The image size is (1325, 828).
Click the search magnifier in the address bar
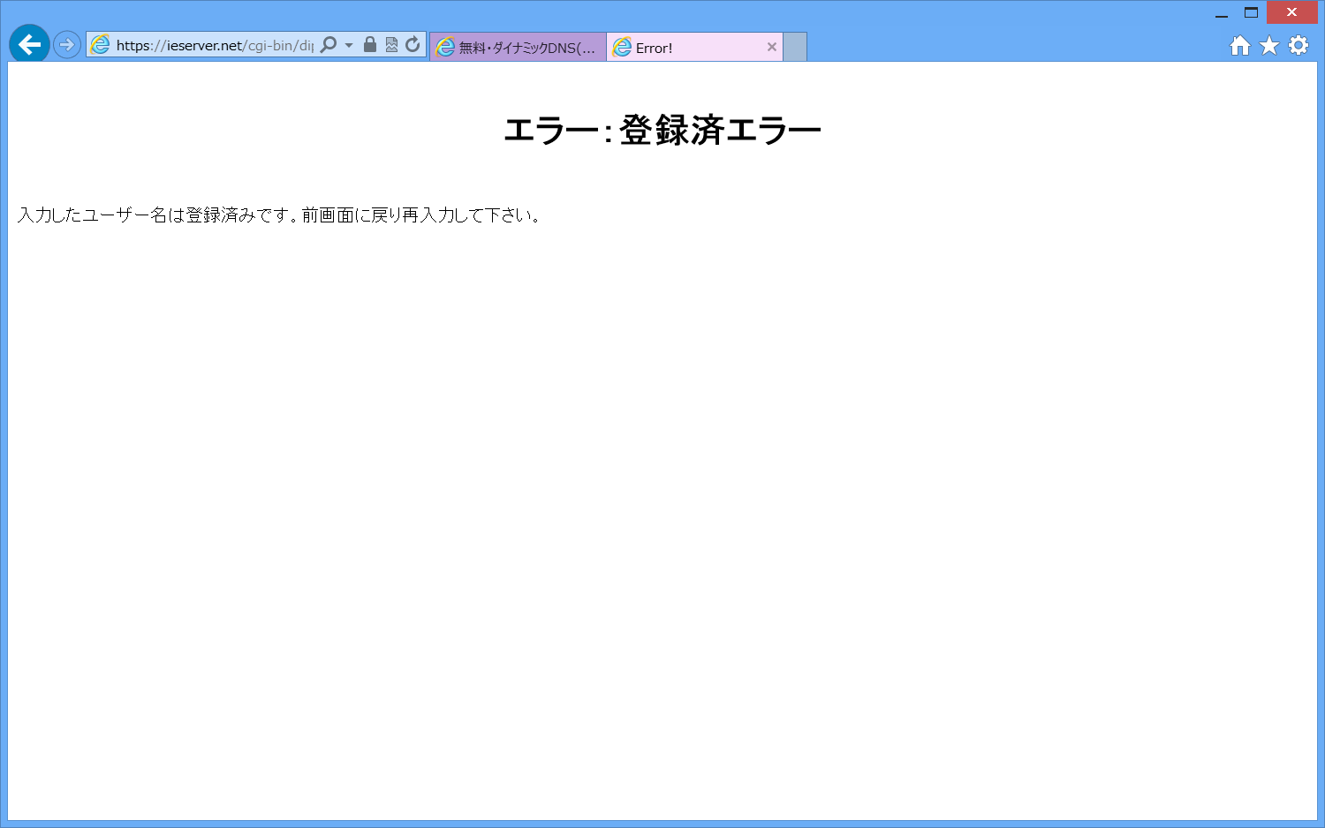click(x=327, y=44)
